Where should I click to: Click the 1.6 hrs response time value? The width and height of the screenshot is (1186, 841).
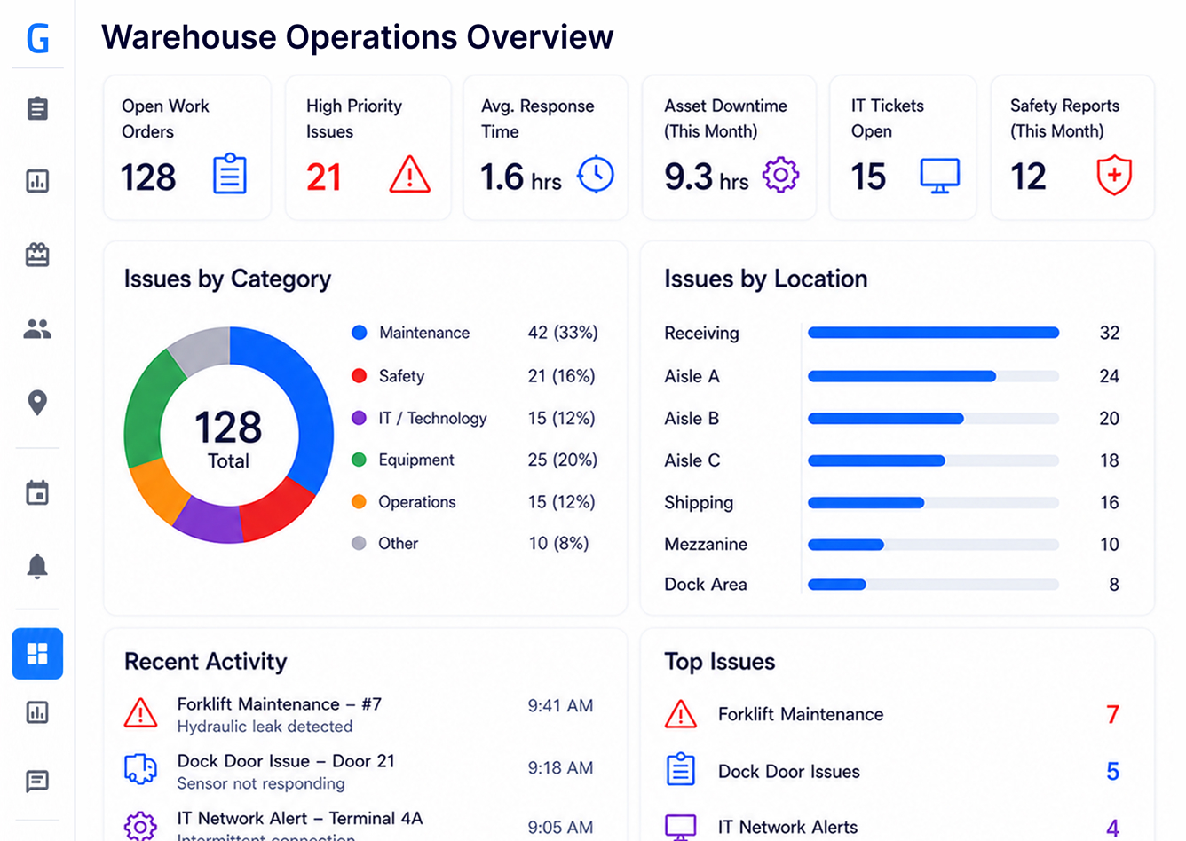(x=521, y=177)
